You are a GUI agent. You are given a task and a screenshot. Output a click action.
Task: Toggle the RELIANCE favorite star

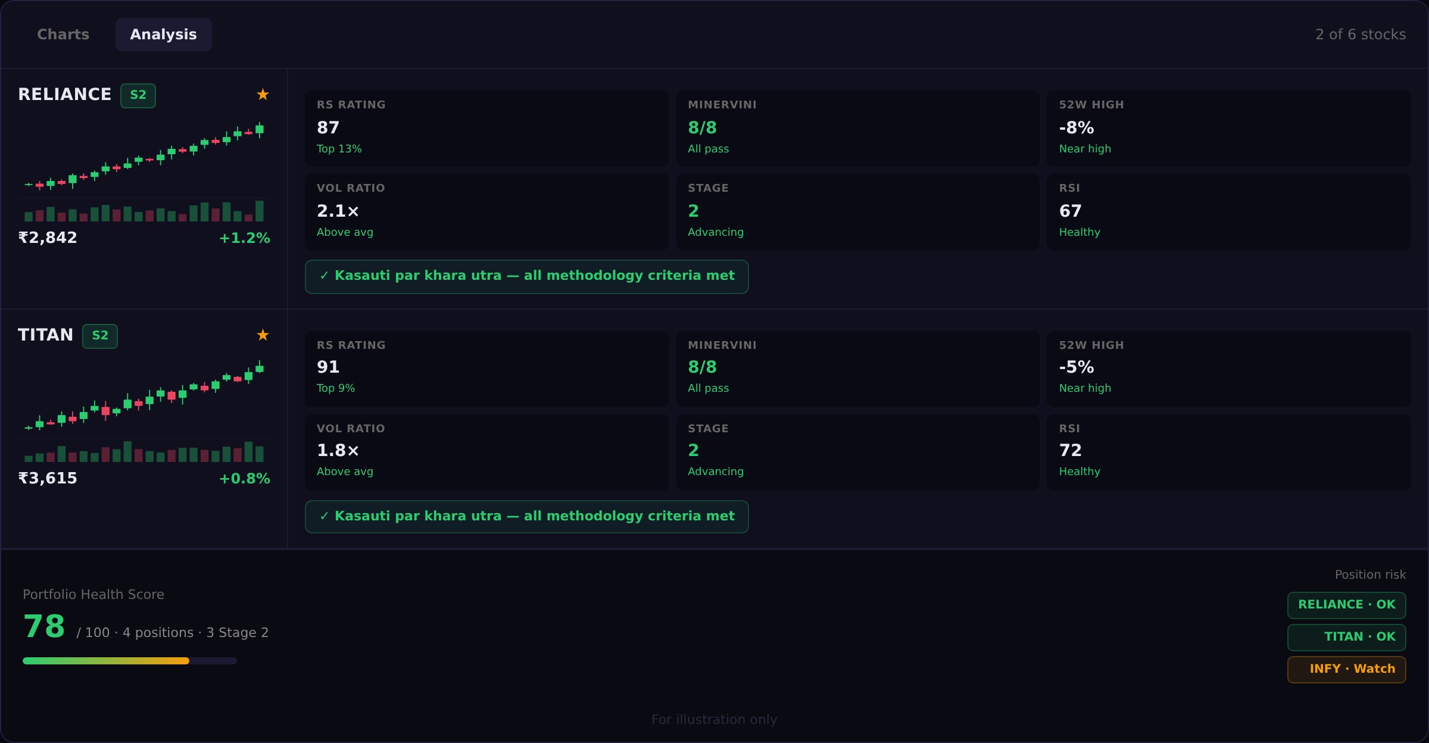click(x=263, y=95)
